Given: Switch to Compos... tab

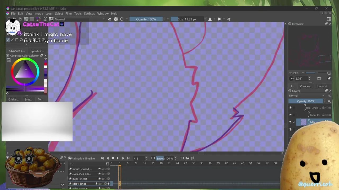Looking at the screenshot, I should [x=306, y=86].
